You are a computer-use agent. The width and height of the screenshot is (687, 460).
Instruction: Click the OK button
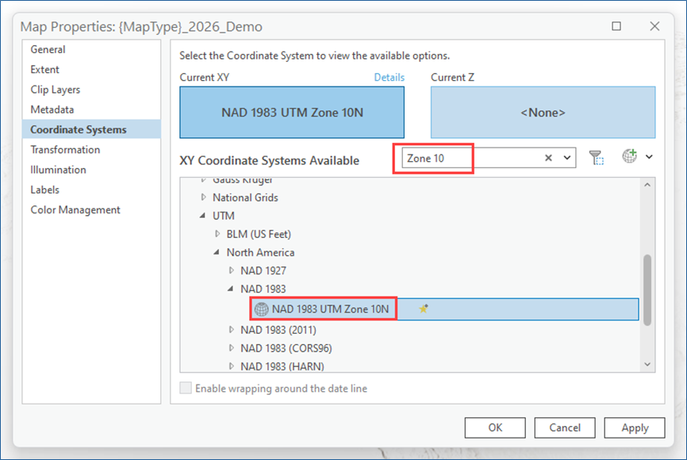(x=495, y=427)
